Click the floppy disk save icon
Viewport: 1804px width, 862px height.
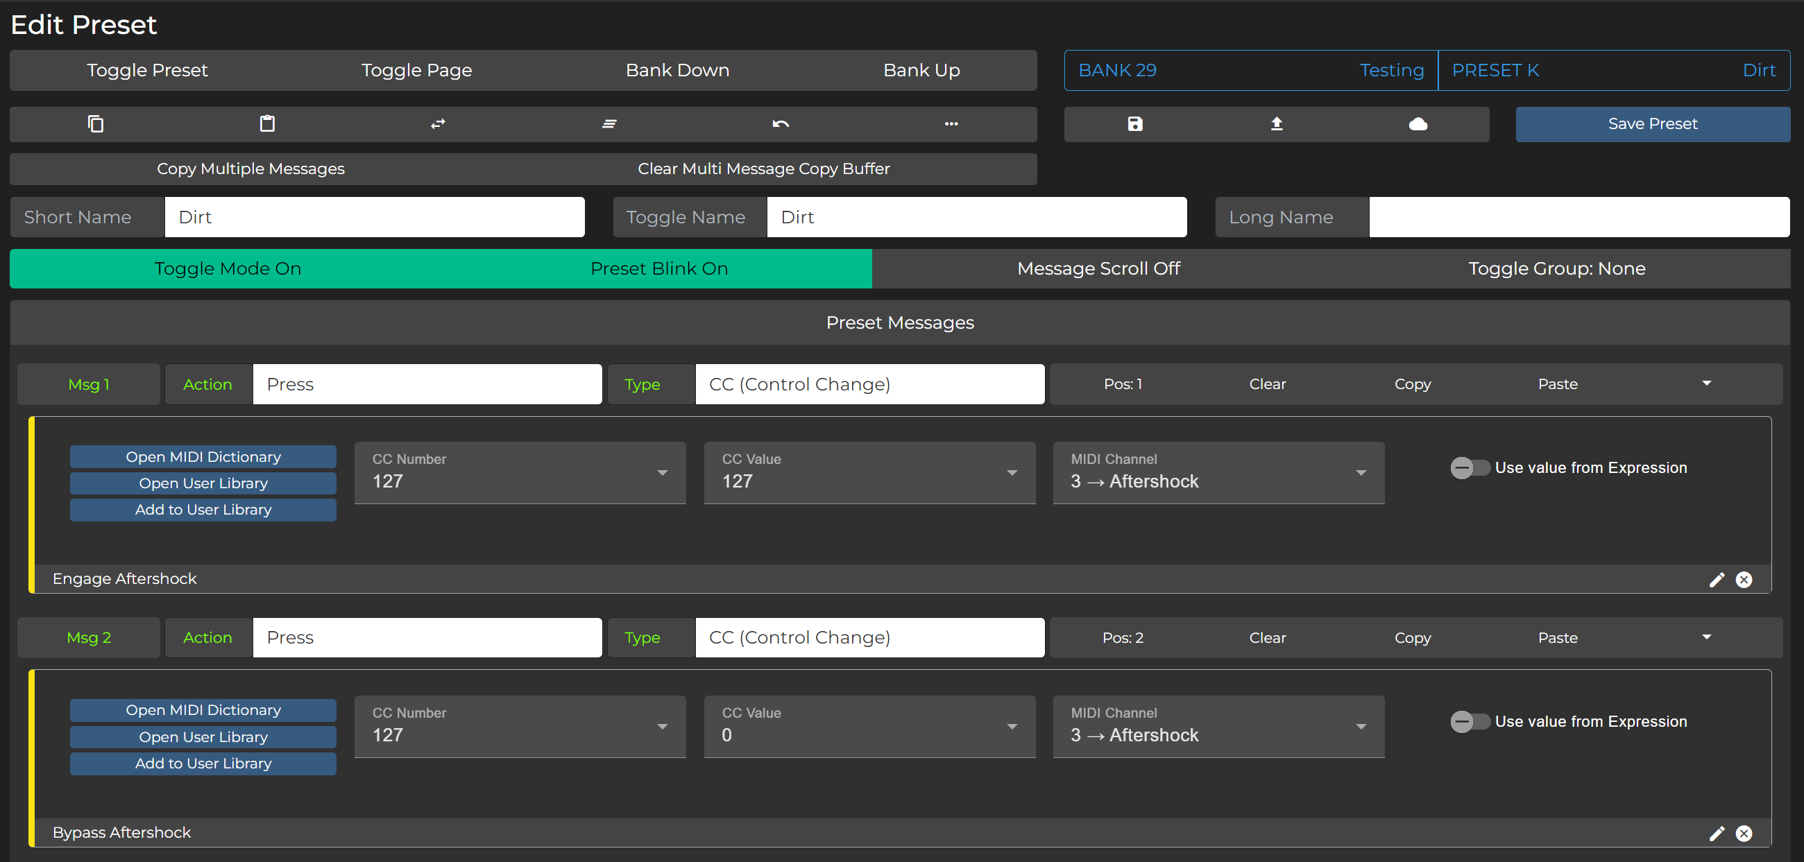pos(1134,124)
